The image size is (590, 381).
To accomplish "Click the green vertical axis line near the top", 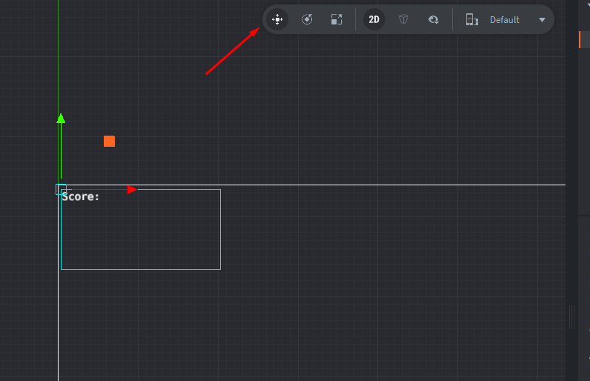I will 58,44.
